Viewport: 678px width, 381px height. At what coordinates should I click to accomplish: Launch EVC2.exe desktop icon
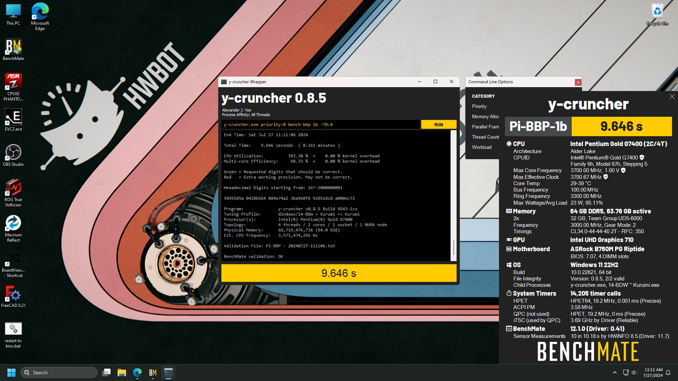point(13,120)
